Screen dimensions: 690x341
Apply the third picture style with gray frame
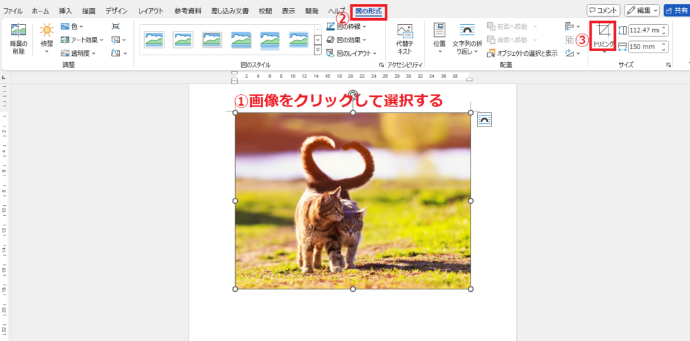click(x=212, y=40)
